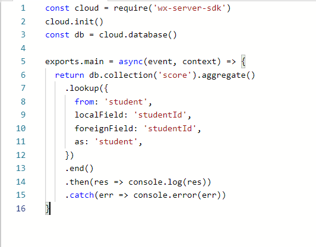Click the from key on line 8
Image resolution: width=316 pixels, height=247 pixels.
click(x=84, y=102)
